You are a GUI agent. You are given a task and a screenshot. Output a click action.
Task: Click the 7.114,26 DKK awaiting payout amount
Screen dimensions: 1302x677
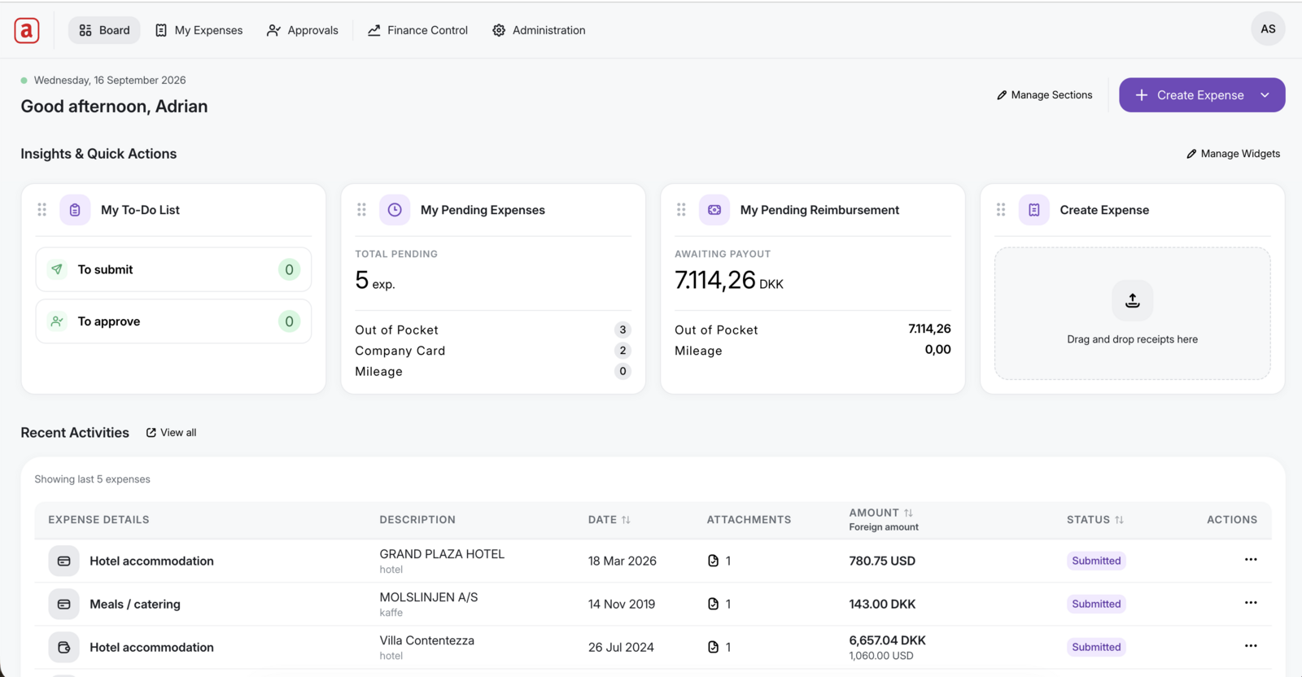click(x=729, y=280)
